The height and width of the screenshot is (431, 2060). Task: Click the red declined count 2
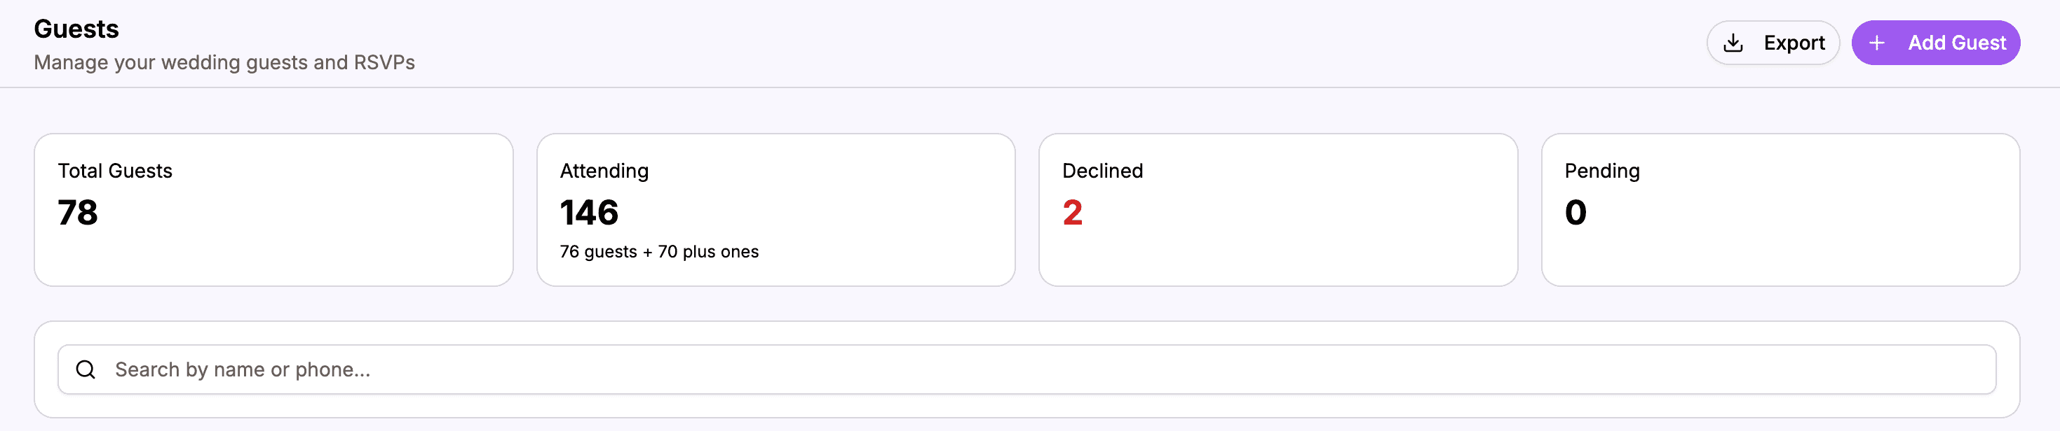(x=1072, y=213)
